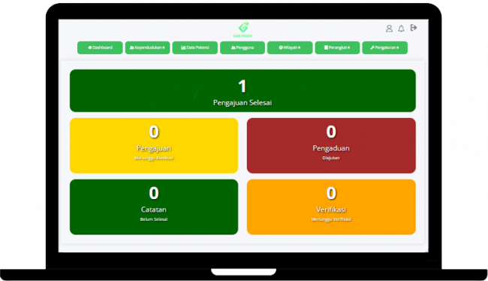The image size is (488, 281).
Task: Expand the Wilayah dropdown menu
Action: (x=290, y=47)
